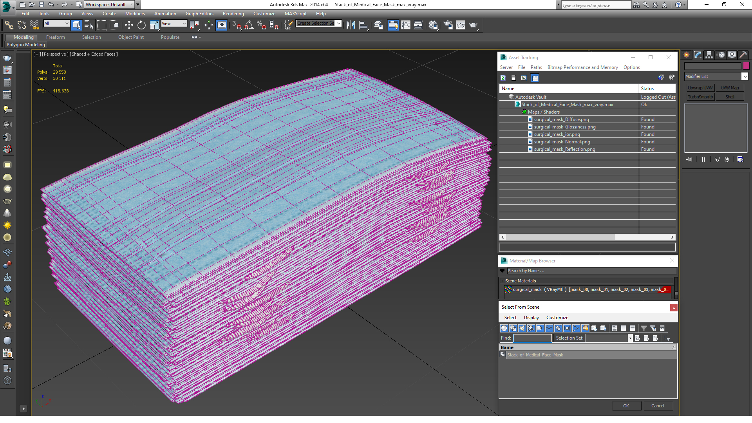Open the View coordinate system dropdown
The height and width of the screenshot is (423, 752).
174,24
